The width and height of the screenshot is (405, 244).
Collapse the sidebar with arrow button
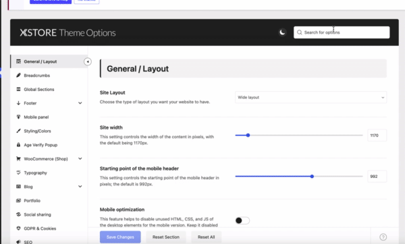[x=88, y=61]
